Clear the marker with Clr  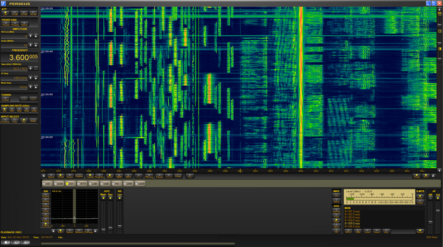coord(336,196)
